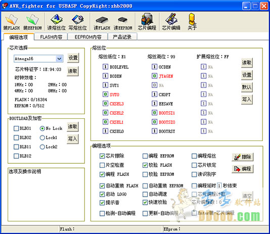Click the 写熔丝位 write fuse bits icon
The height and width of the screenshot is (234, 270).
pos(78,22)
